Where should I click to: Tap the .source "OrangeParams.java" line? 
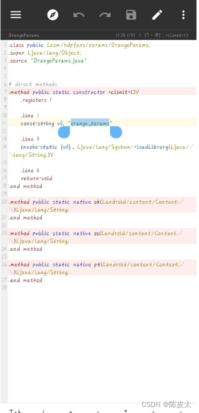[x=47, y=61]
